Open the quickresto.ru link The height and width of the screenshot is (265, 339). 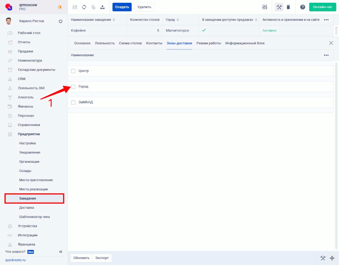[15, 260]
